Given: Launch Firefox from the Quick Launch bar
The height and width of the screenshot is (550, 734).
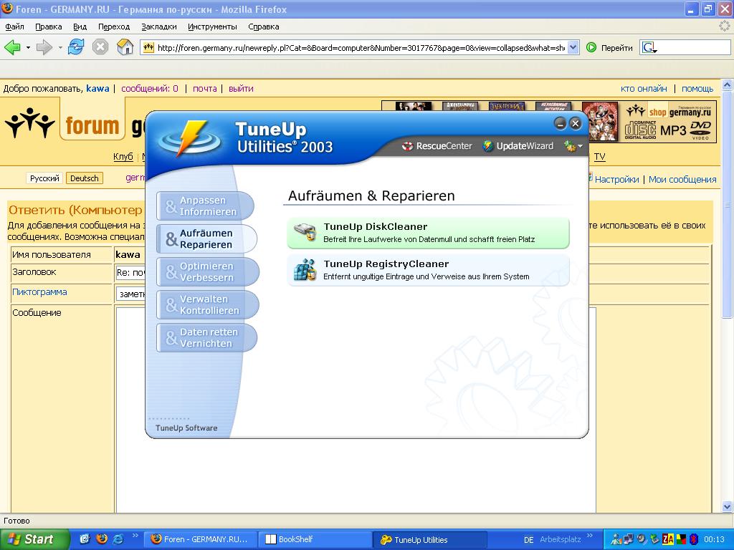Looking at the screenshot, I should pyautogui.click(x=102, y=539).
